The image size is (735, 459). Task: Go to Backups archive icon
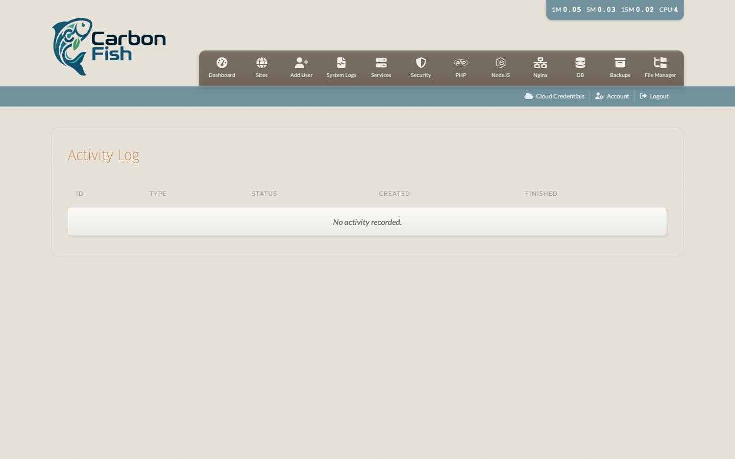click(620, 63)
